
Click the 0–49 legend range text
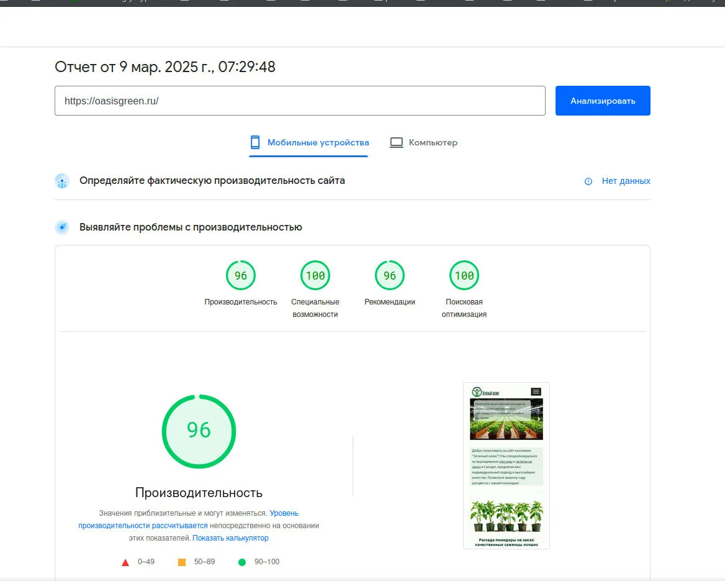point(146,562)
